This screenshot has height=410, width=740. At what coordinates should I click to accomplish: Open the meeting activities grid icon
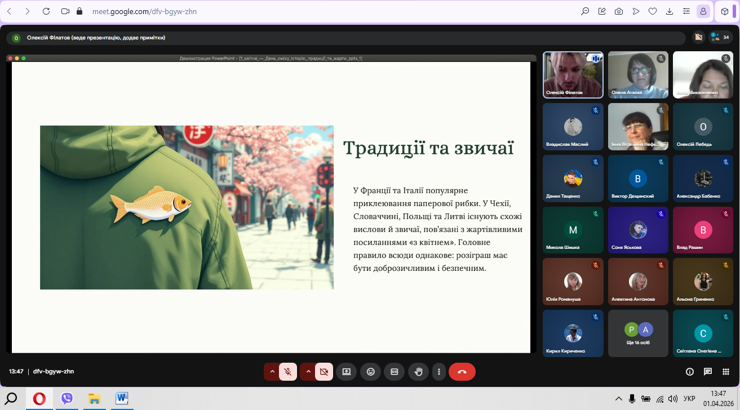coord(726,372)
